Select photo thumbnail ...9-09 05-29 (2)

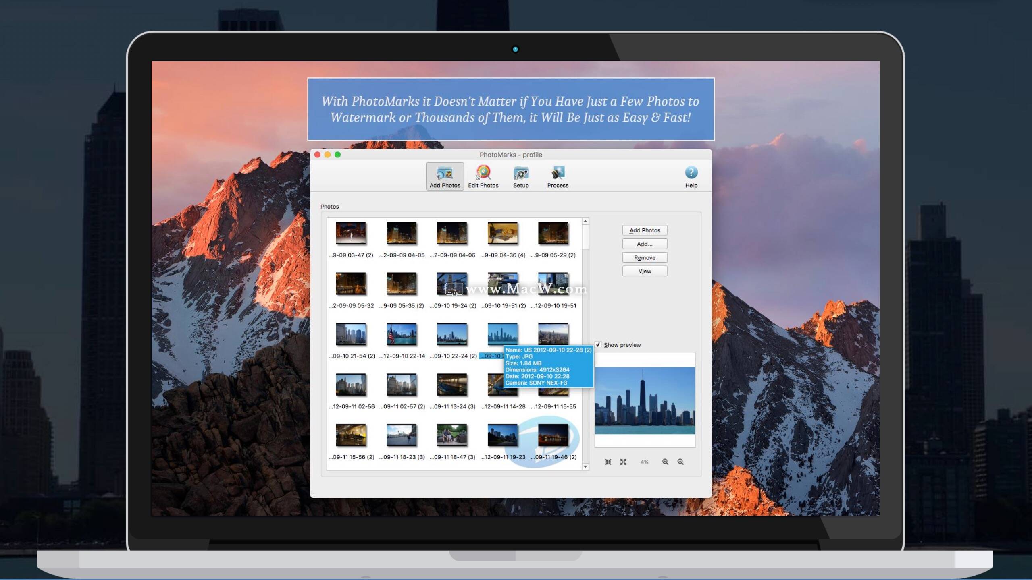[553, 233]
